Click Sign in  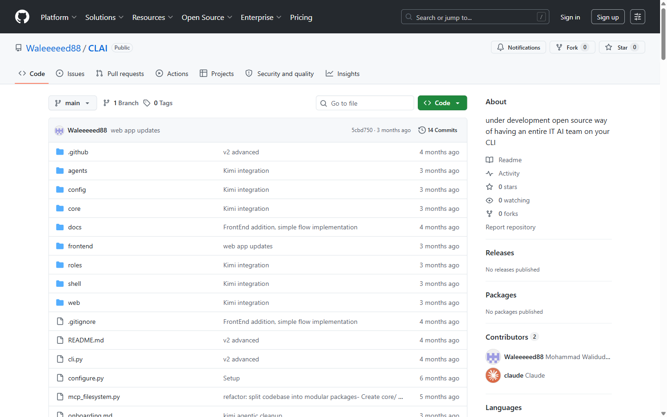[570, 17]
